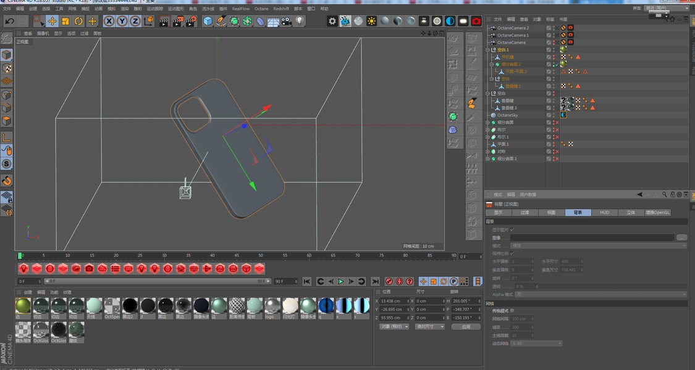Viewport: 695px width, 370px height.
Task: Collapse the 空白.1 tree node
Action: tap(487, 50)
